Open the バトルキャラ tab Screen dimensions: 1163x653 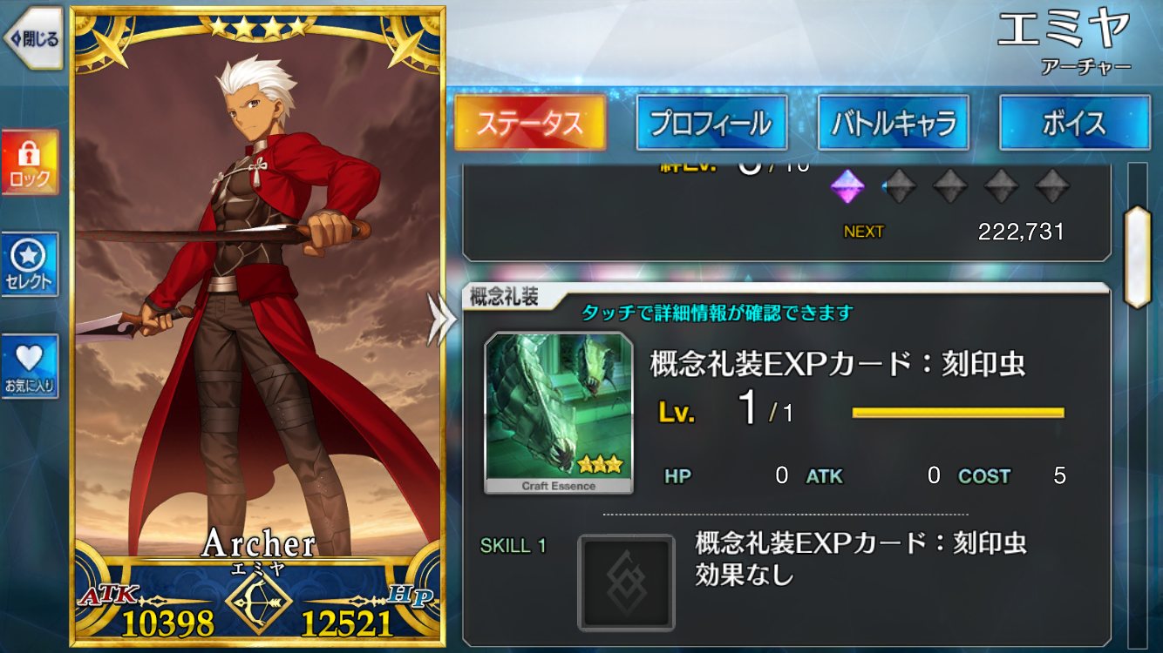893,123
